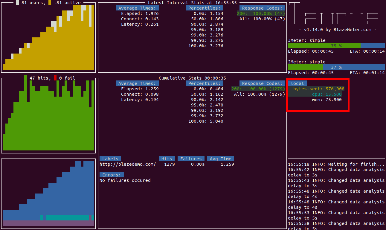Click 'Connect: 0.098' value

140,94
